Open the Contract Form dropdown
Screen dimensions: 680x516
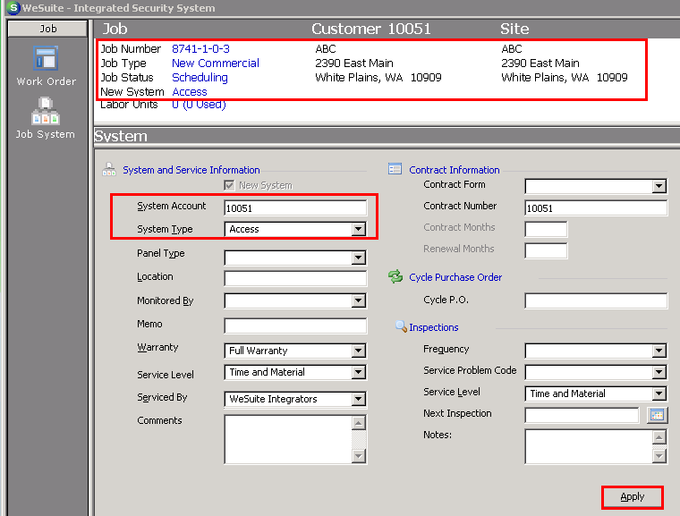(659, 186)
